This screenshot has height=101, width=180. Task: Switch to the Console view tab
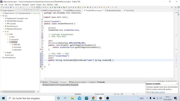click(101, 82)
